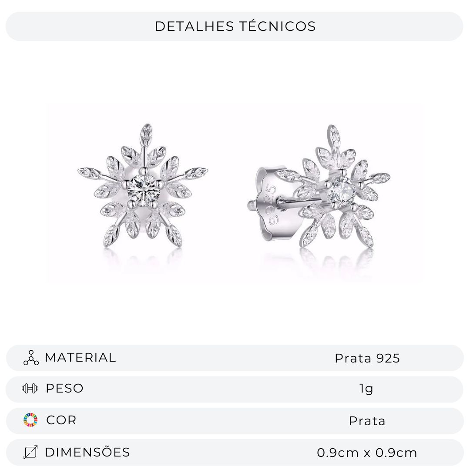
Task: Click the S925 stamped earring back
Action: tap(272, 204)
